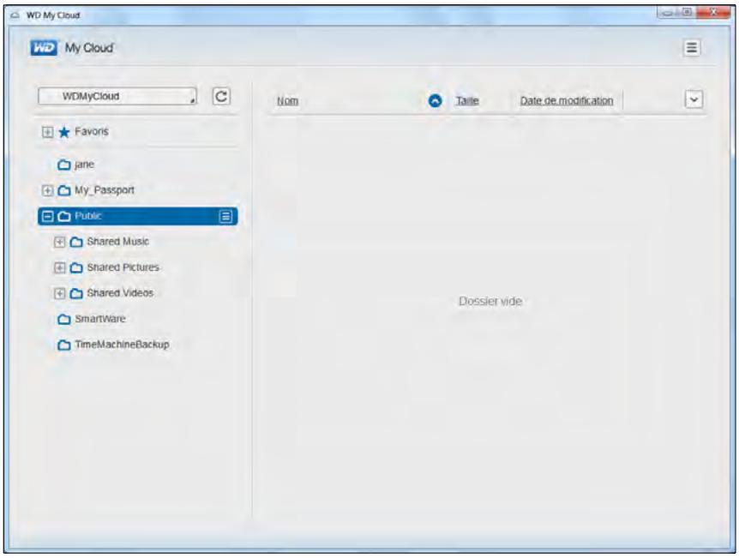Open the SmartWare folder
The image size is (739, 558).
pyautogui.click(x=100, y=319)
